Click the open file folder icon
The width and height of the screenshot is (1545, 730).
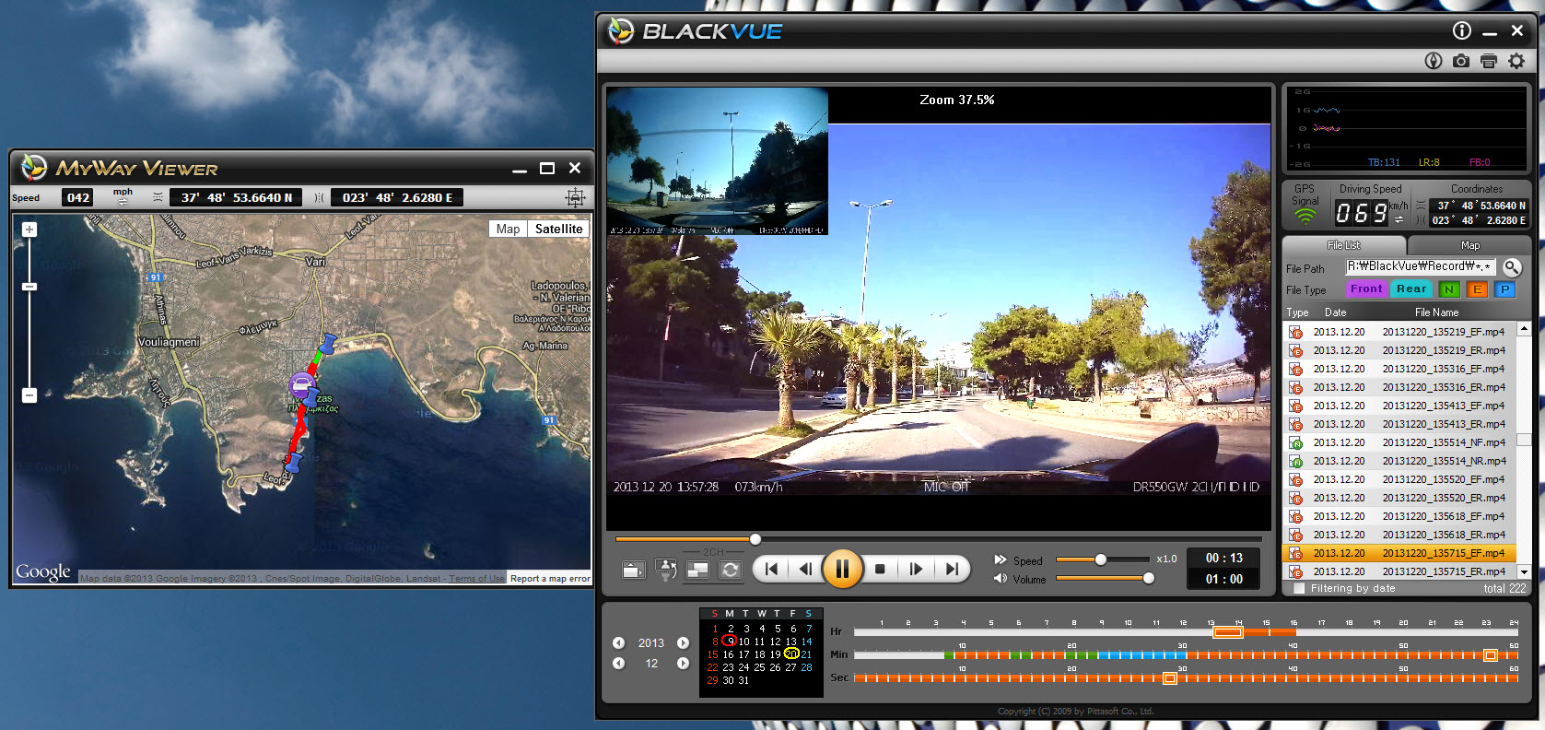[633, 570]
